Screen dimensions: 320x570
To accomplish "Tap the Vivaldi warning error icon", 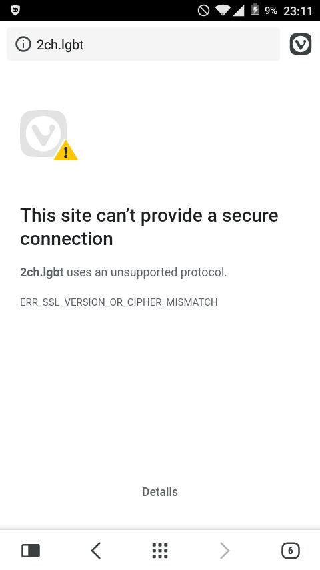I will 49,135.
